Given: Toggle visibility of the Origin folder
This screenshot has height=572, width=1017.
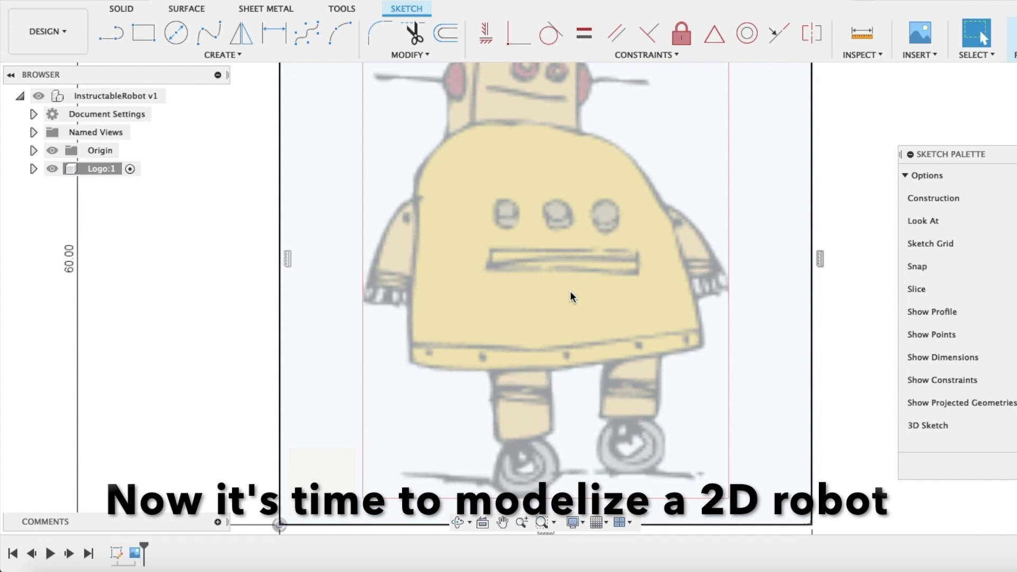Looking at the screenshot, I should tap(52, 150).
